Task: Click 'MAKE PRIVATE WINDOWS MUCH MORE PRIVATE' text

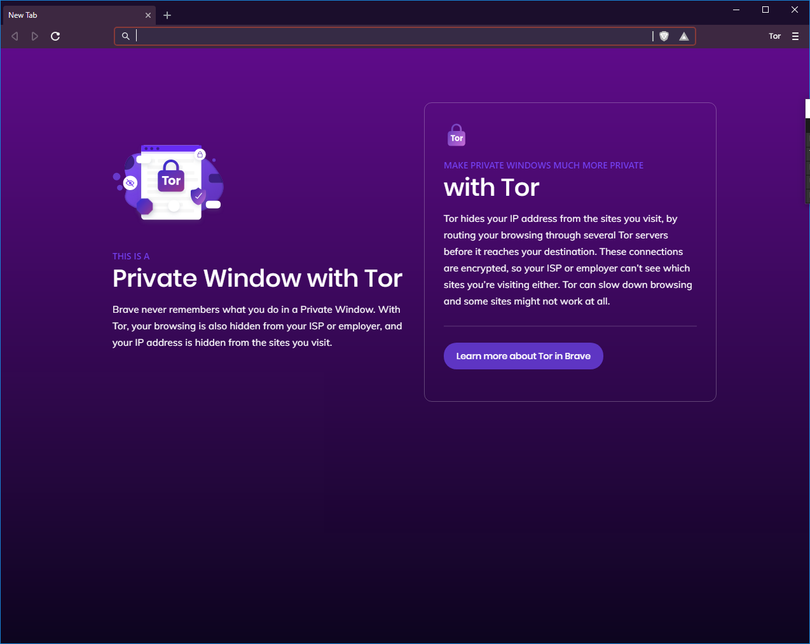Action: 544,165
